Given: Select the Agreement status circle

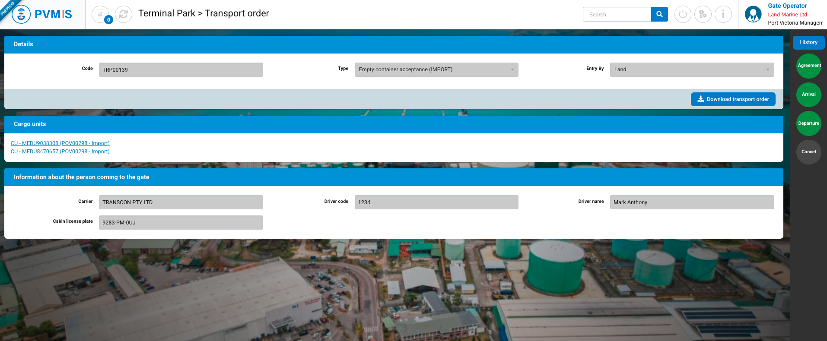Looking at the screenshot, I should click(809, 66).
